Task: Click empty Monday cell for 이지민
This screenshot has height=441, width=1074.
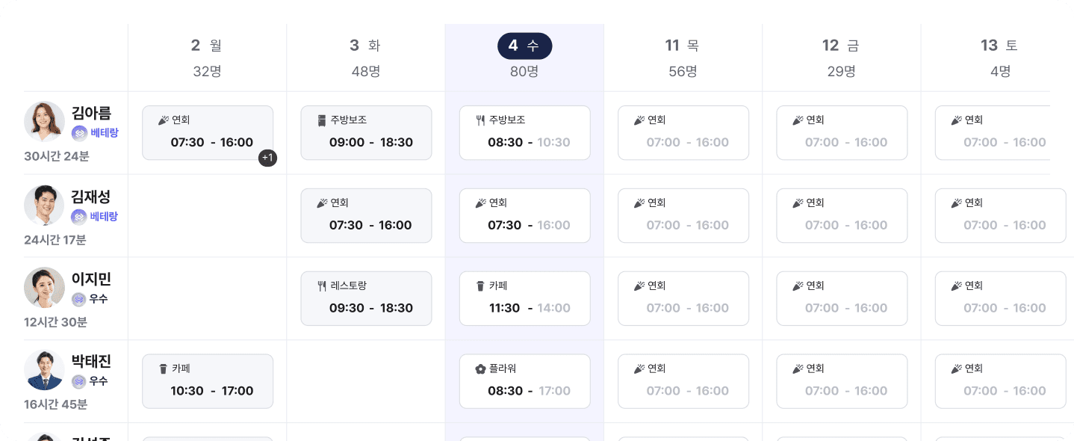Action: point(208,299)
